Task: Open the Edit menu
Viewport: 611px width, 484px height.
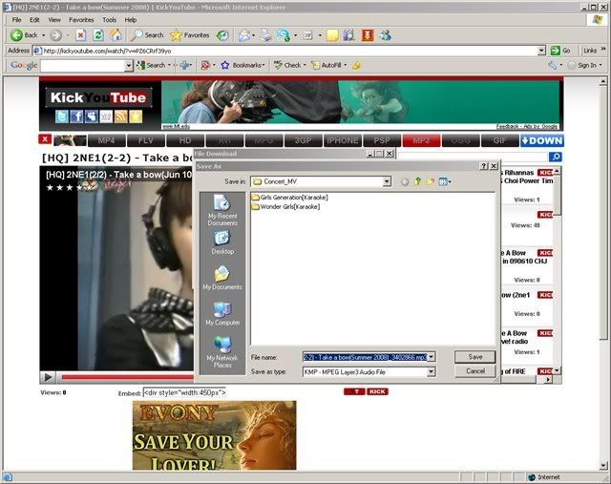Action: point(34,20)
